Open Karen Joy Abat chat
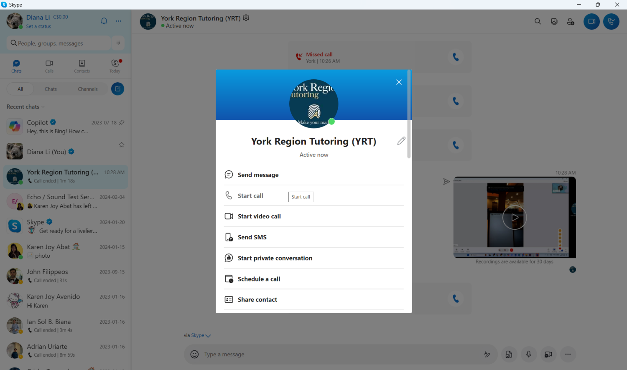Viewport: 627px width, 370px height. [x=66, y=251]
